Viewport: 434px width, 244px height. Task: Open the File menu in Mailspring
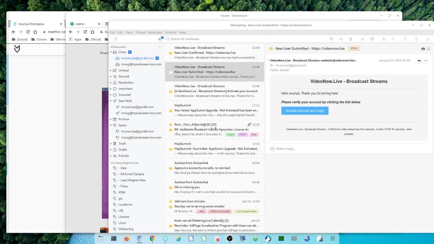112,33
